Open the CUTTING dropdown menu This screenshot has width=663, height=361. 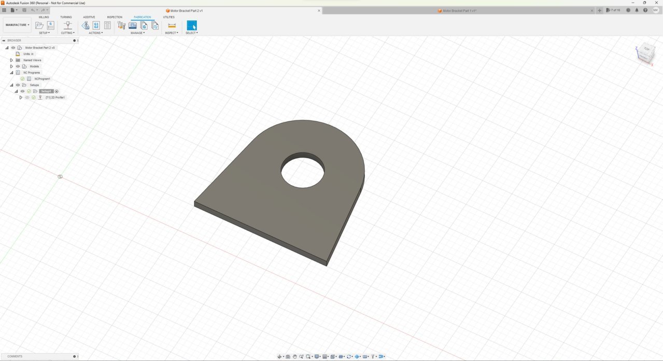coord(67,33)
